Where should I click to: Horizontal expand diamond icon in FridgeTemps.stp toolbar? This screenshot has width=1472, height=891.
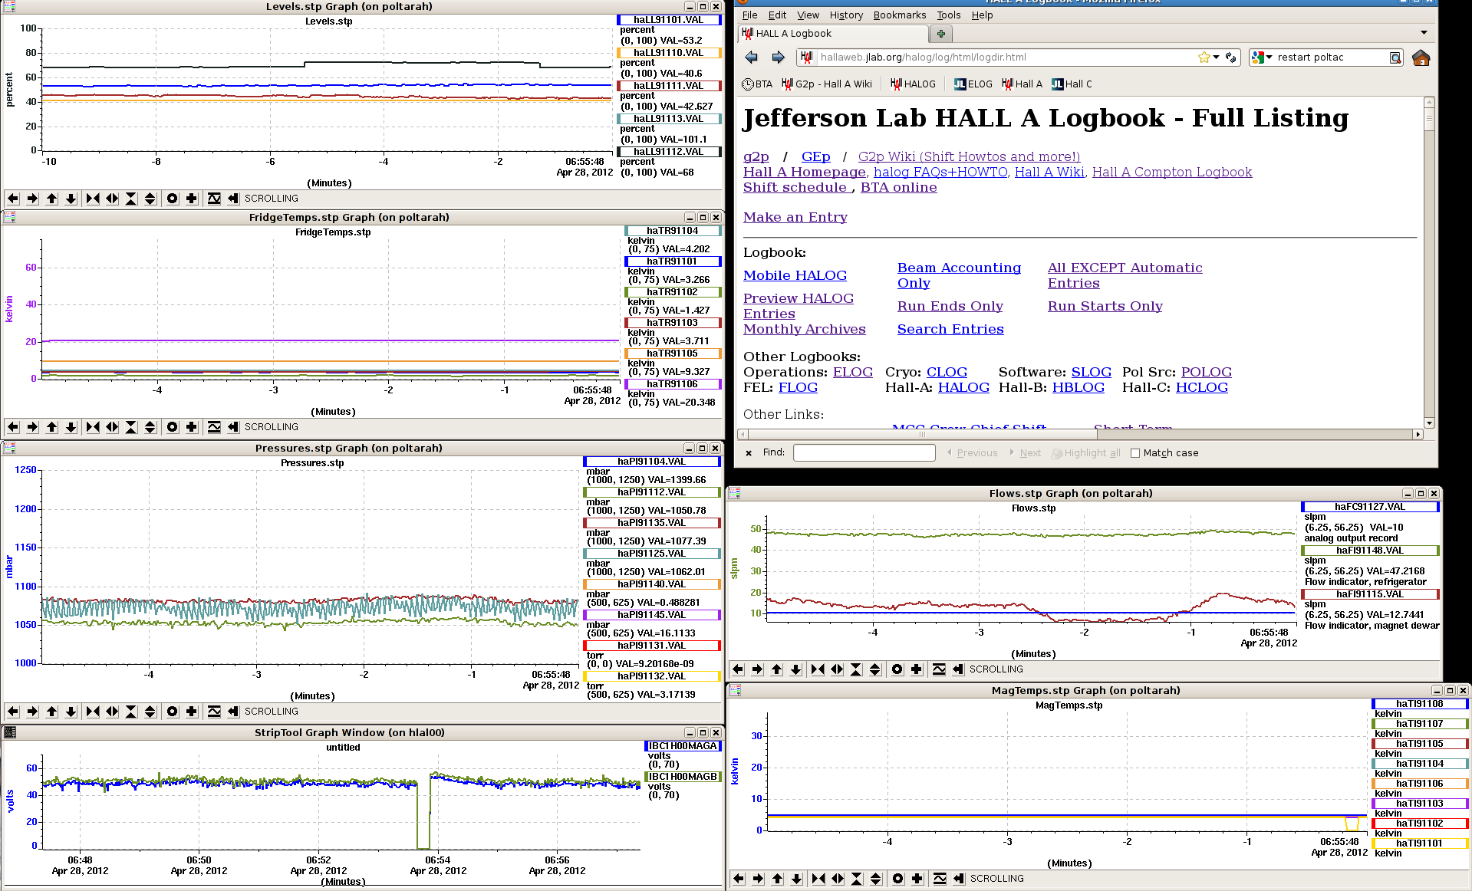(x=112, y=427)
